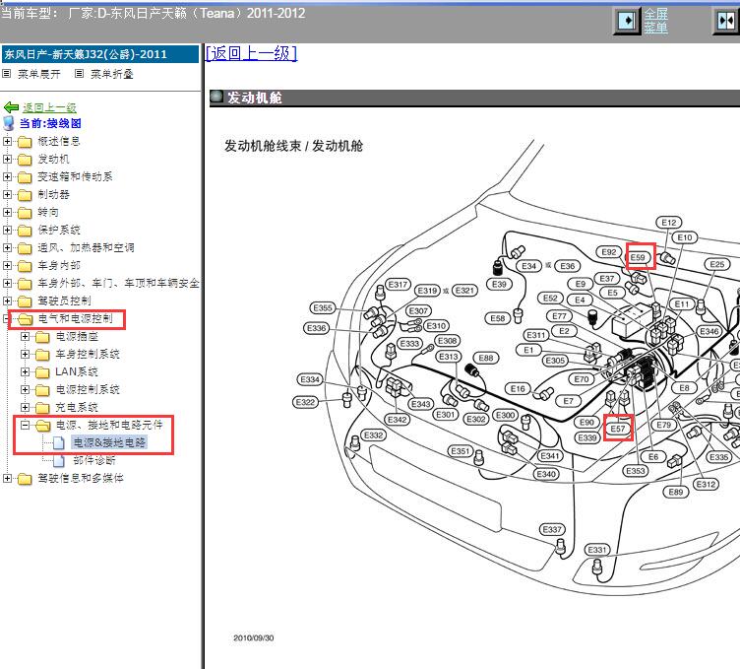Expand the 电源控制系统 subfolder
This screenshot has height=669, width=740.
[x=25, y=389]
